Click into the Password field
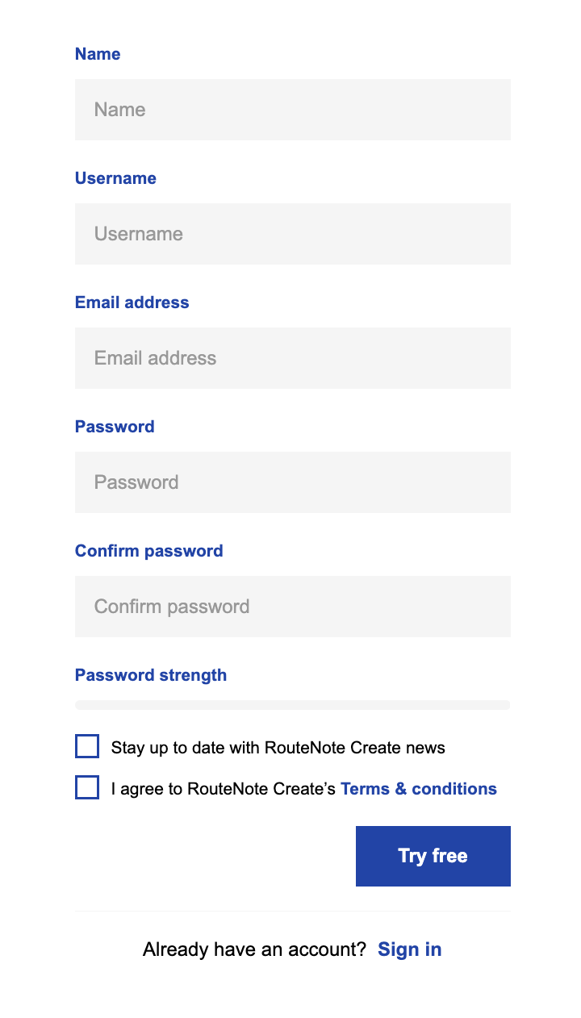Screen dimensions: 581x1018 [x=292, y=482]
